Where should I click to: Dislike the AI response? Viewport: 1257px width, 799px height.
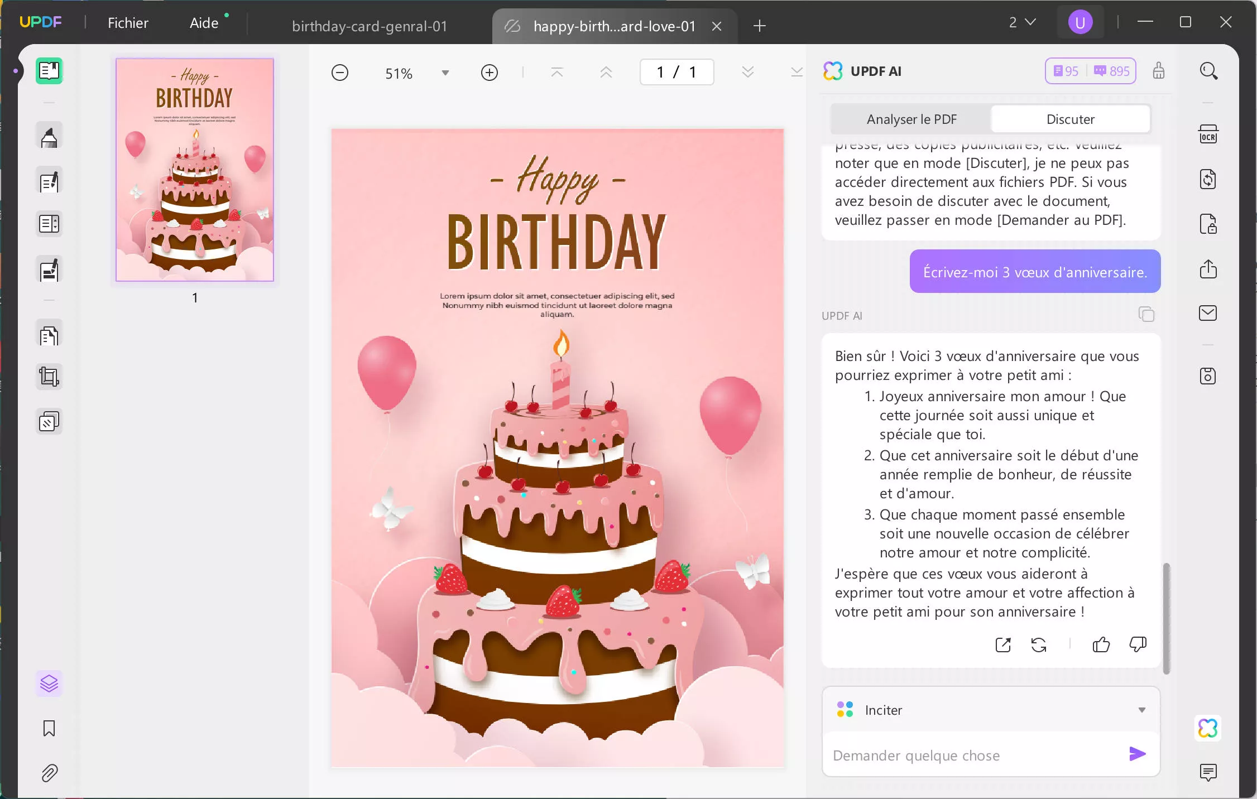[1138, 645]
